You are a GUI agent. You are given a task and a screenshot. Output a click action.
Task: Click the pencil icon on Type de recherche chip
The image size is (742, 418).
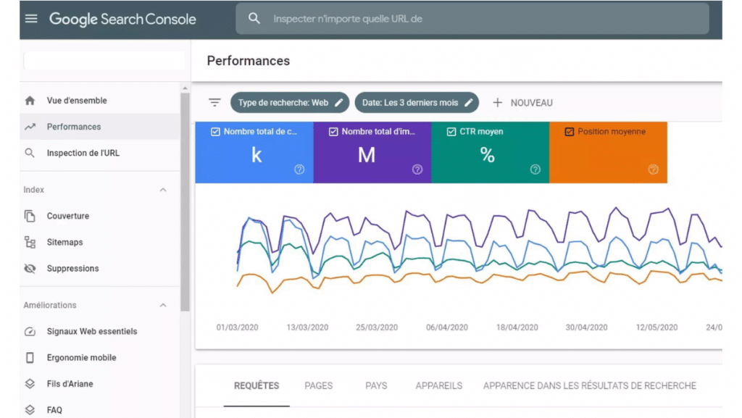click(339, 103)
